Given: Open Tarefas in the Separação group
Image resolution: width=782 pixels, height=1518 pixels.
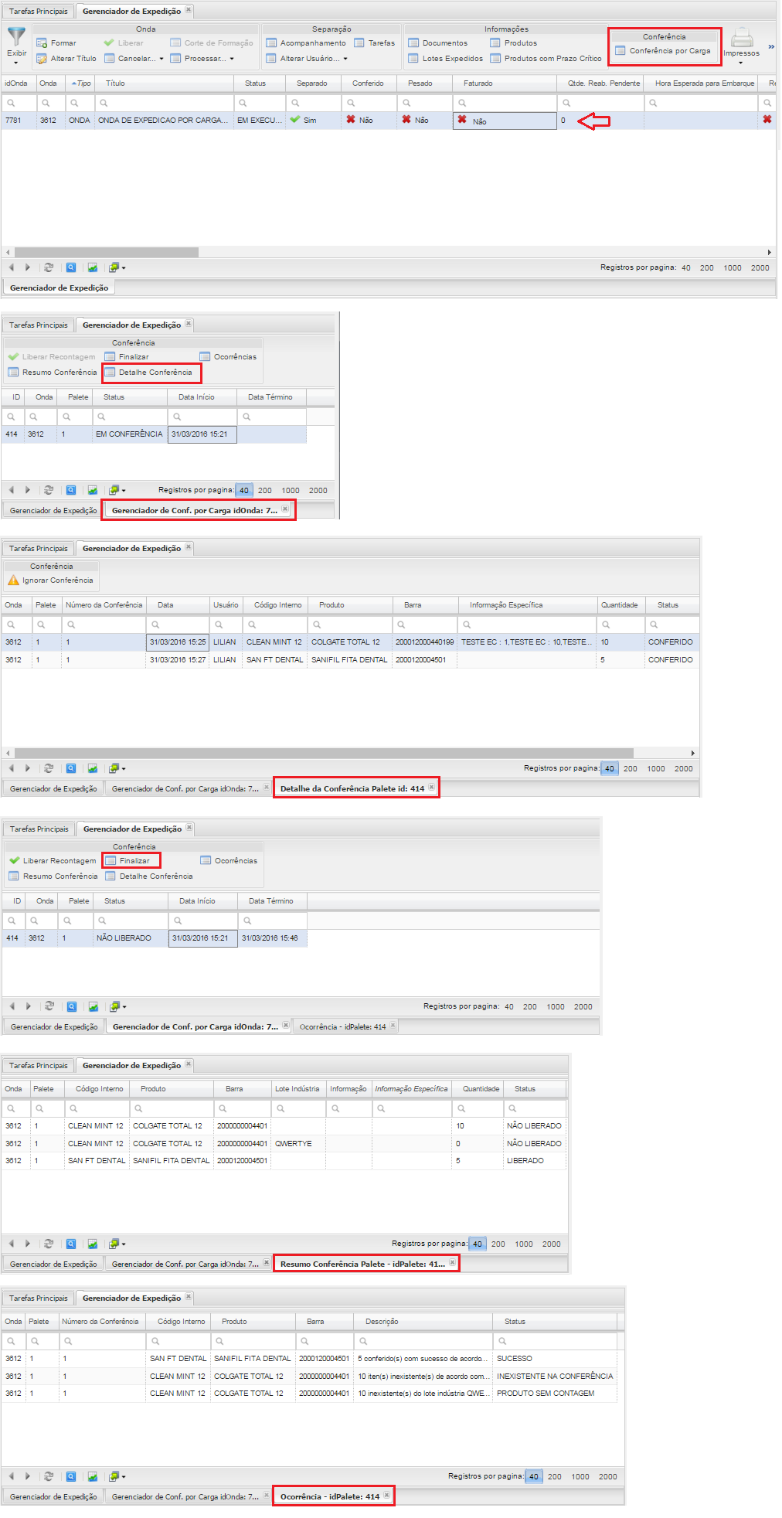Looking at the screenshot, I should tap(374, 43).
